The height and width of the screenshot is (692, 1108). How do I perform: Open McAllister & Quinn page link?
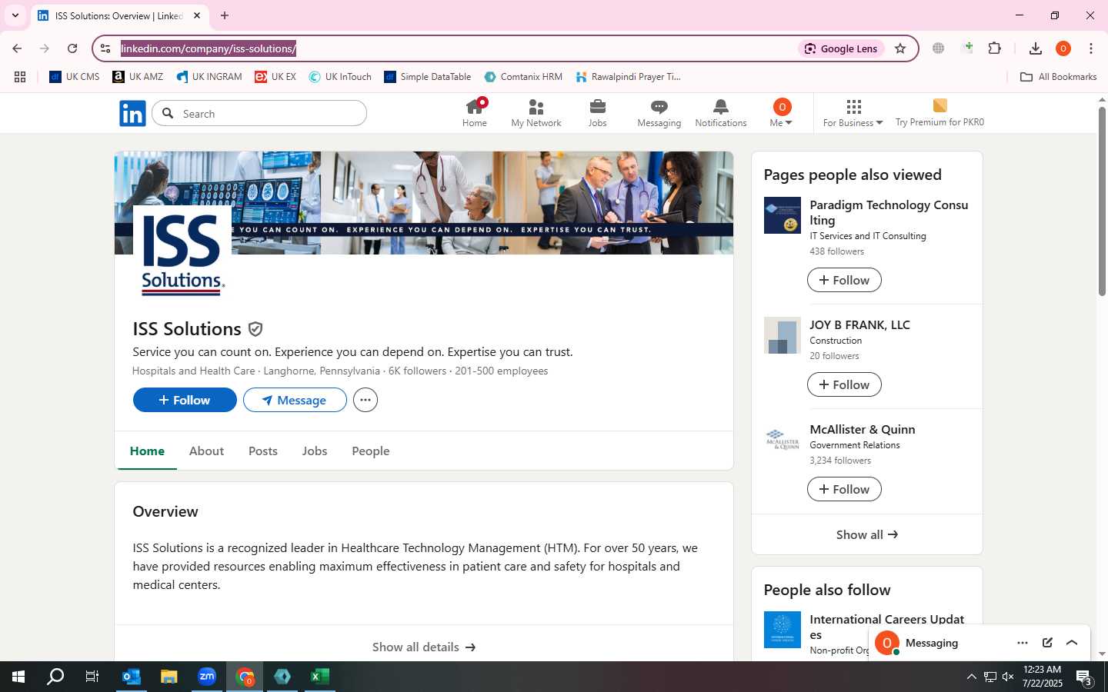tap(863, 429)
